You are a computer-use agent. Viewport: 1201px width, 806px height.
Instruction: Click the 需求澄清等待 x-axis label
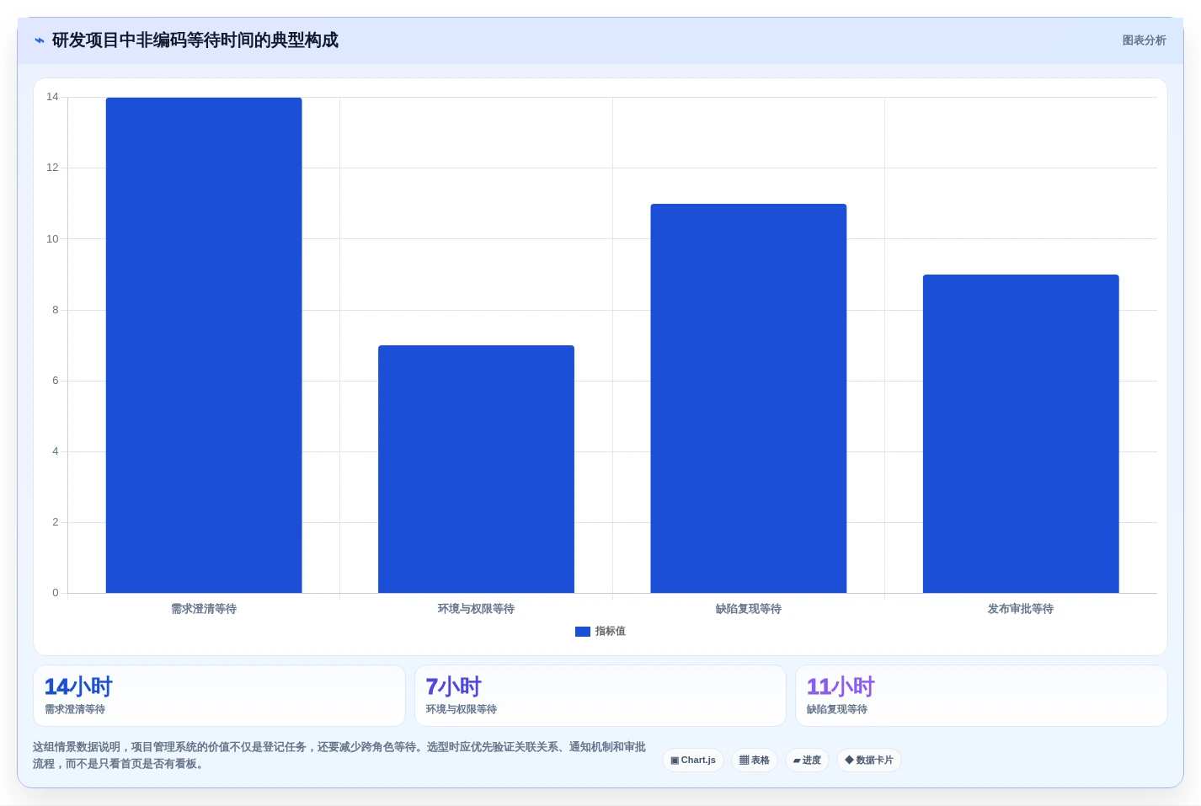pos(204,609)
